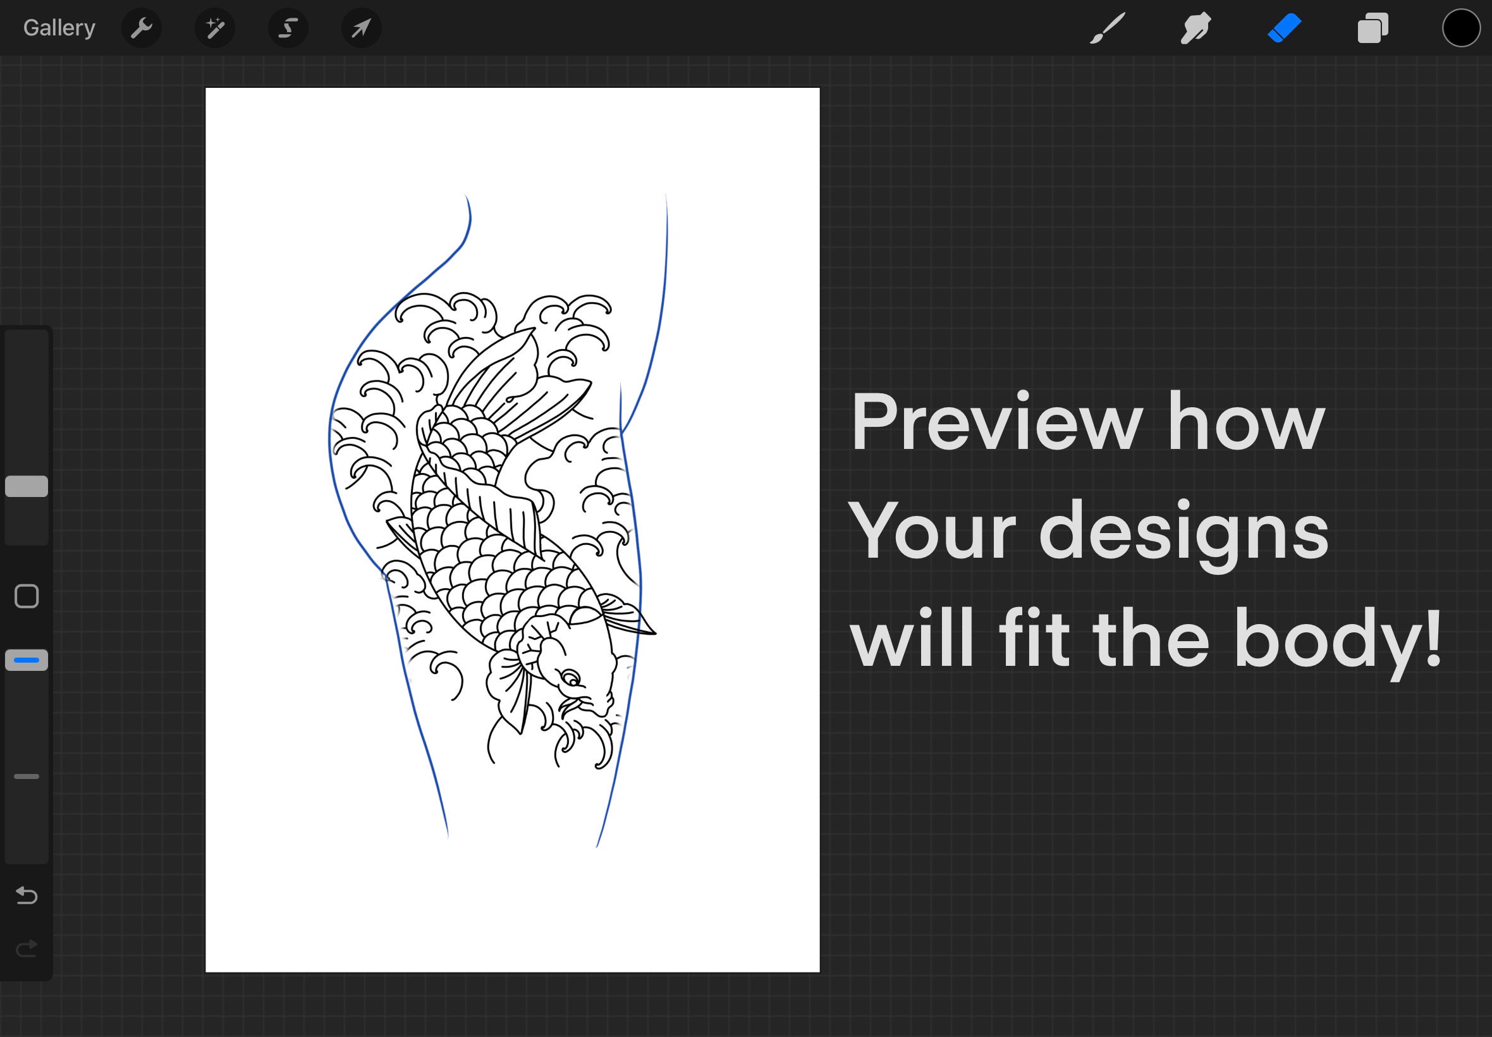Select the Paint brush tool
Viewport: 1492px width, 1037px height.
[x=1108, y=27]
